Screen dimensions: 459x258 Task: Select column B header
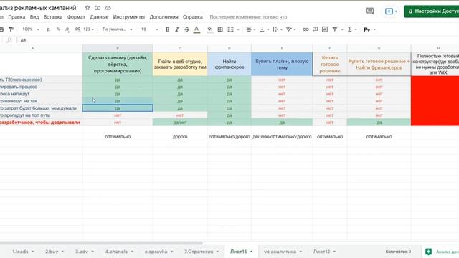pyautogui.click(x=118, y=48)
